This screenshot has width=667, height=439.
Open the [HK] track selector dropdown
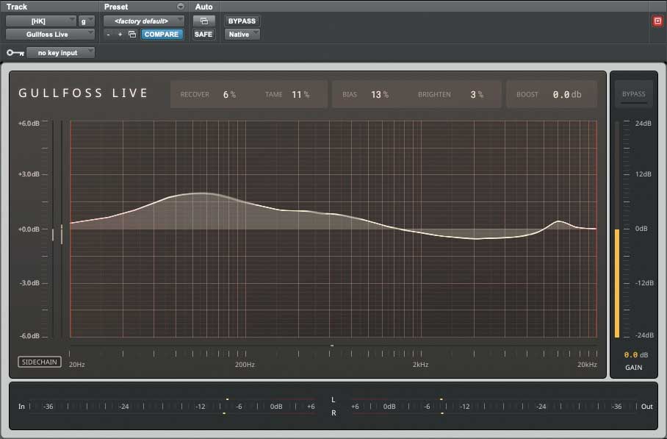tap(41, 21)
